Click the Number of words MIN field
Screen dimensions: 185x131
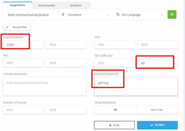(x=23, y=110)
